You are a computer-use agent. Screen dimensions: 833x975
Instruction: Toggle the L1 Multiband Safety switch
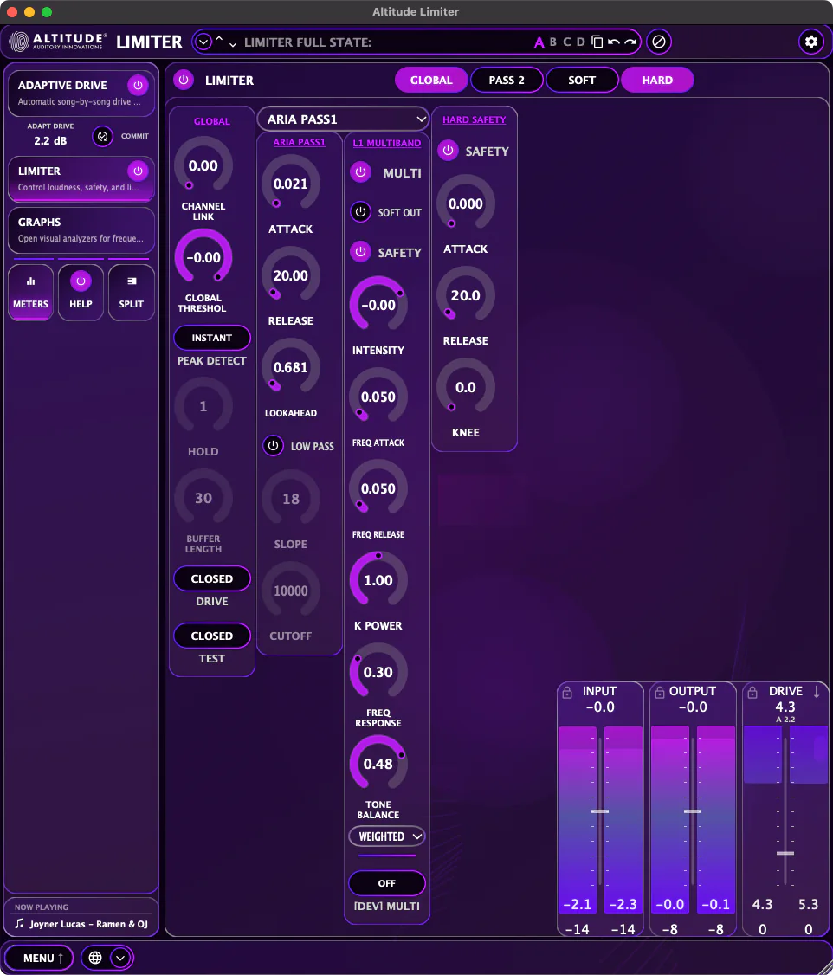tap(360, 252)
